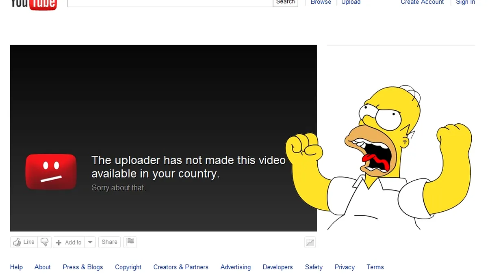Screen dimensions: 490x275
Task: Click the Share button
Action: coord(109,242)
